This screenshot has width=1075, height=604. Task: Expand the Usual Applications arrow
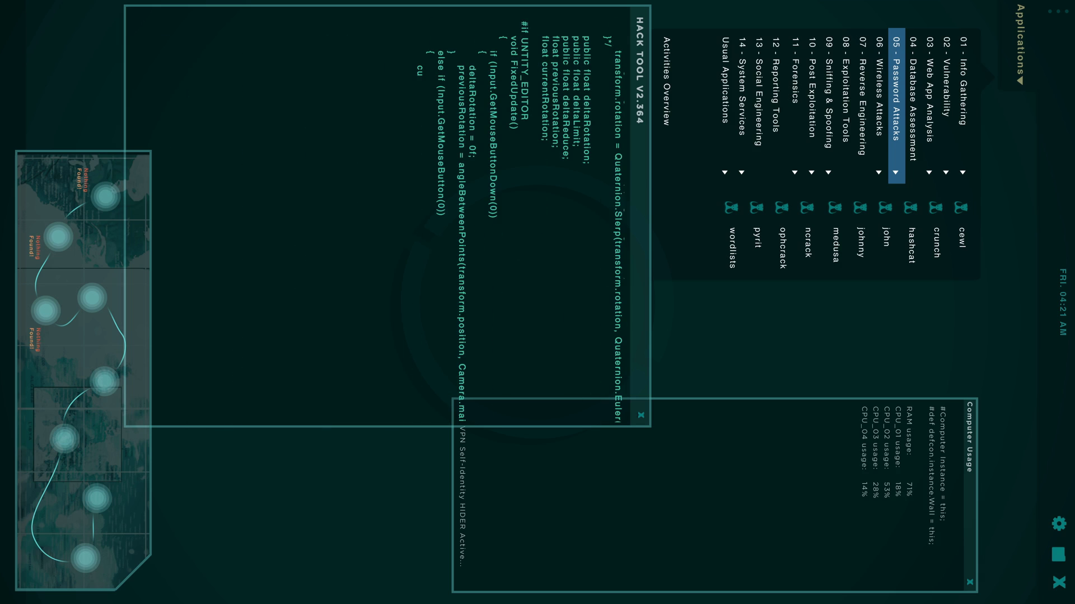pos(725,172)
